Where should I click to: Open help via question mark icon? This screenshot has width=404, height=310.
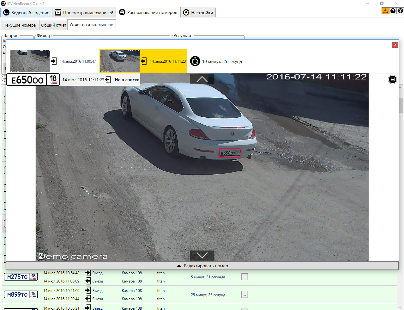coord(393,11)
